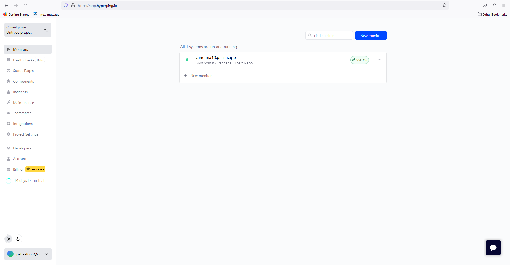This screenshot has height=265, width=510.
Task: Open three-dot menu for vandana10.palzin.app monitor
Action: click(379, 60)
